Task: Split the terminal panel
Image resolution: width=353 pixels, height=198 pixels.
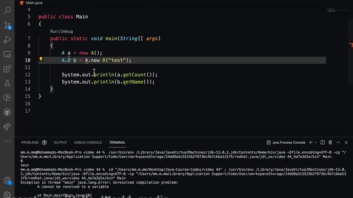Action: 323,142
